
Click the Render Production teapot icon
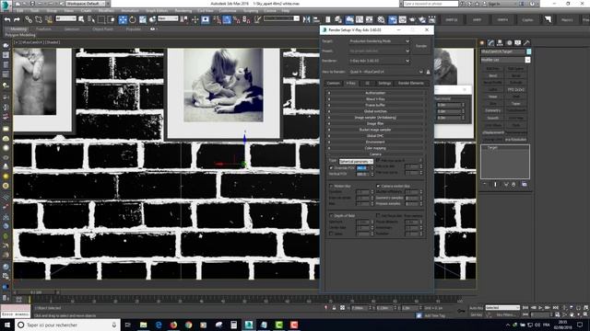[412, 19]
